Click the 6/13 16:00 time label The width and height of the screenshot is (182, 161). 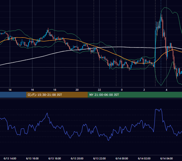click(32, 158)
